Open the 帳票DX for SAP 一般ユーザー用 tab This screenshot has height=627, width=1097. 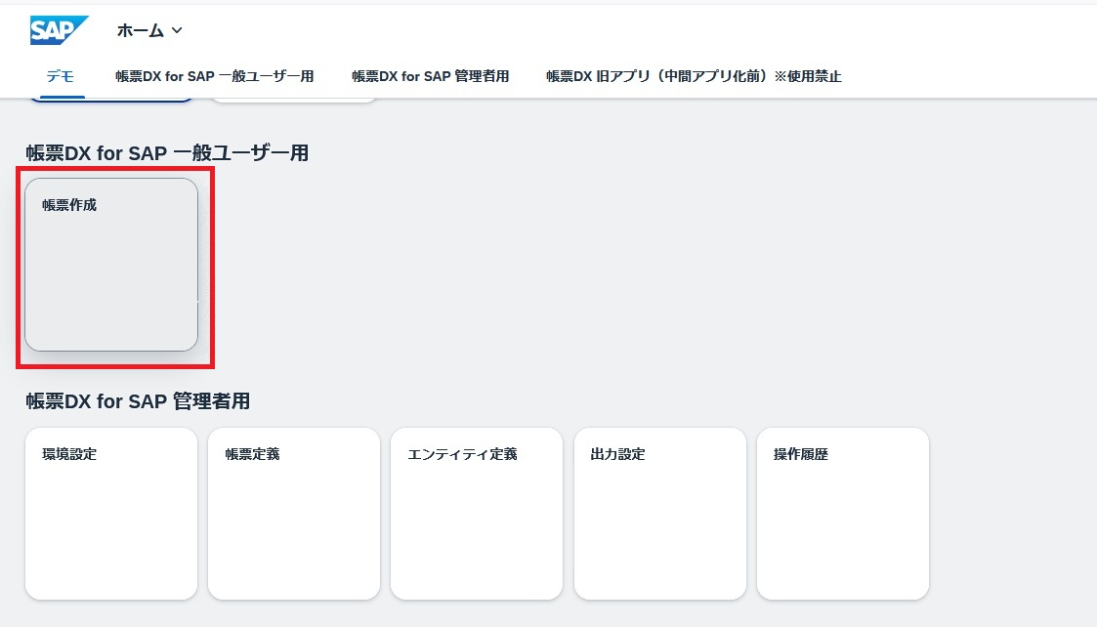click(x=214, y=76)
